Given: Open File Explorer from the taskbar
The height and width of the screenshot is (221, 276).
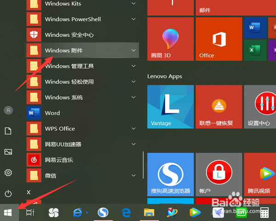Looking at the screenshot, I should coord(149,212).
